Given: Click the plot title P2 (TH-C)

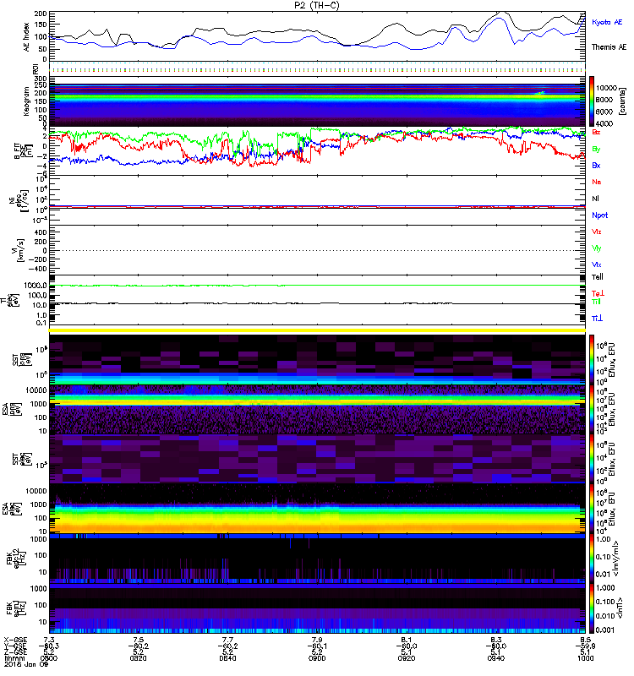Looking at the screenshot, I should (316, 5).
